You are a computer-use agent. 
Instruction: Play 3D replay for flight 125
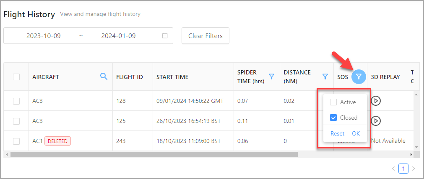coord(376,121)
